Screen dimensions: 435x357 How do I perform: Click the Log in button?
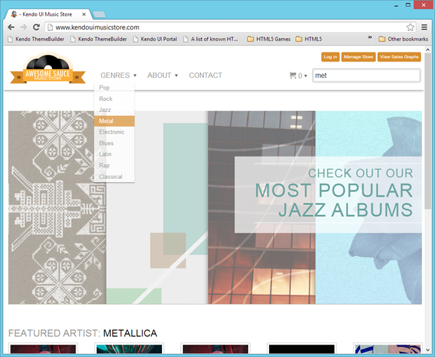(330, 57)
